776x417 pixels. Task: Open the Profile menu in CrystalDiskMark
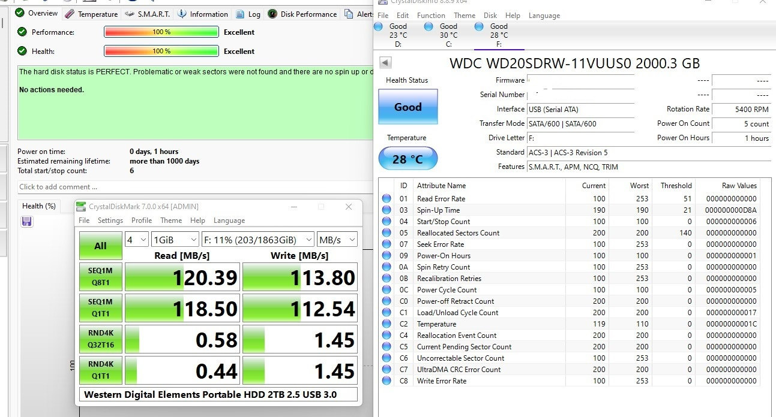click(142, 220)
